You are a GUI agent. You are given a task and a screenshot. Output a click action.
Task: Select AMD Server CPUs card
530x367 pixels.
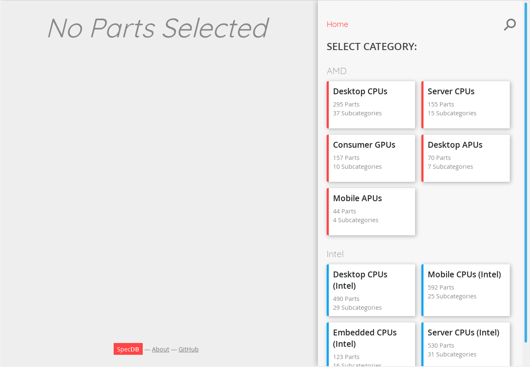pyautogui.click(x=466, y=104)
